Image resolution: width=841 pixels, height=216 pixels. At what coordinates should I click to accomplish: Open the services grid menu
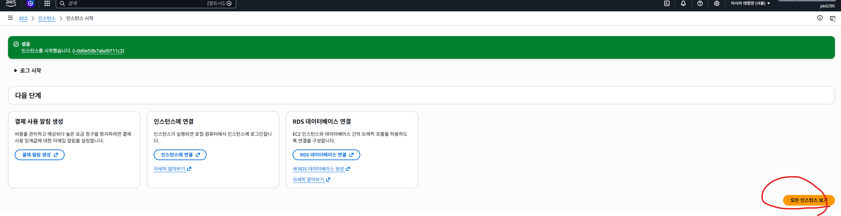[x=47, y=3]
